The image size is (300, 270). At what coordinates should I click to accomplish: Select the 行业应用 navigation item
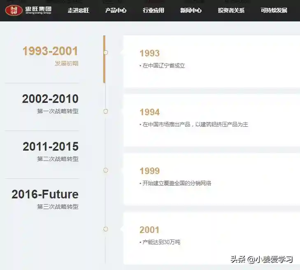153,10
